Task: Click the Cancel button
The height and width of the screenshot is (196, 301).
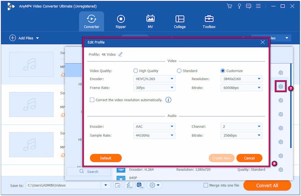Action: pos(249,158)
